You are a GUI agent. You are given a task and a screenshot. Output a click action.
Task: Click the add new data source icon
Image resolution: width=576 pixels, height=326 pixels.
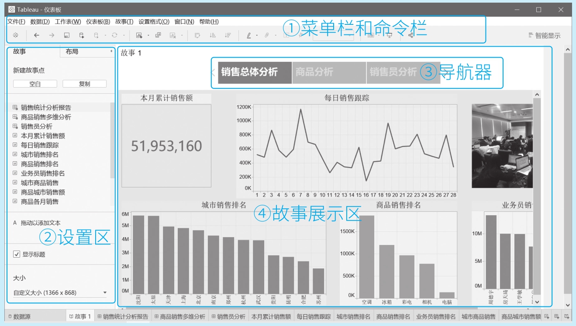coord(82,35)
